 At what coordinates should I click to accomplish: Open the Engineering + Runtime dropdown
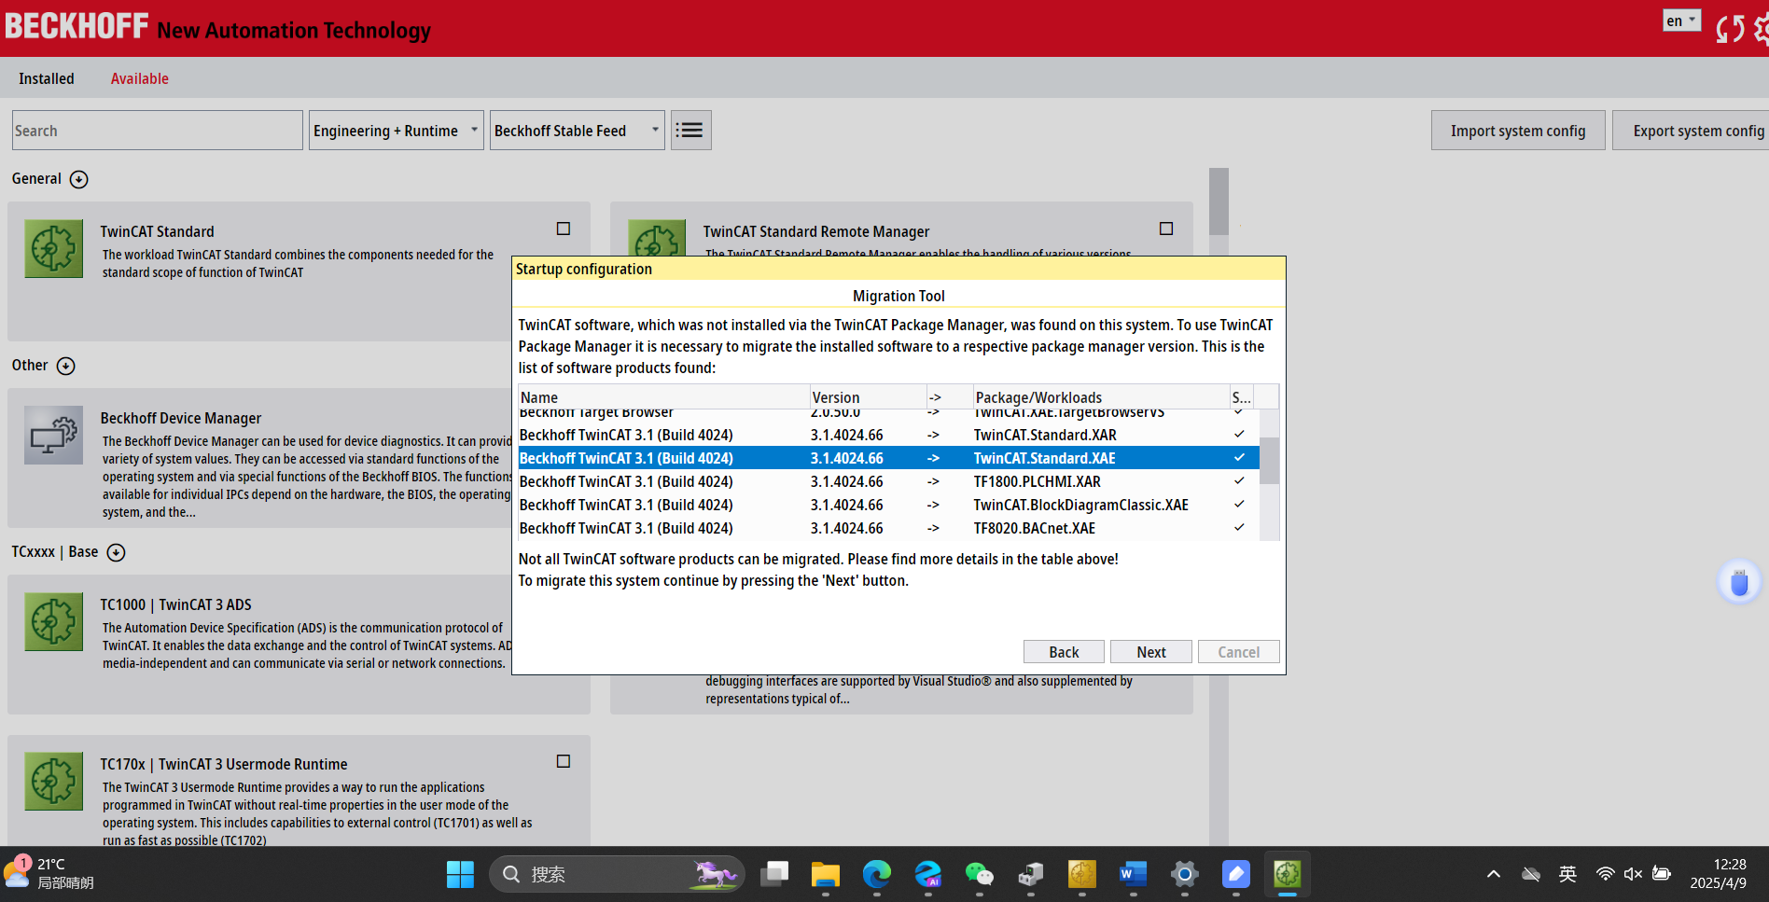[x=397, y=131]
